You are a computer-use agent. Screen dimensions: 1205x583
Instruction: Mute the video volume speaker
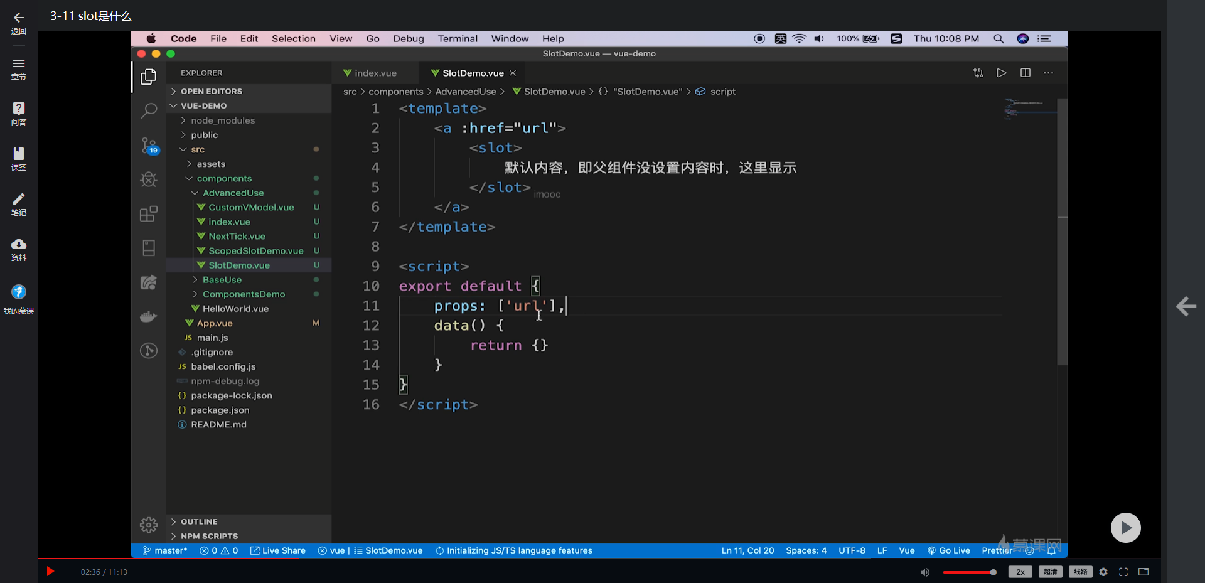click(924, 572)
